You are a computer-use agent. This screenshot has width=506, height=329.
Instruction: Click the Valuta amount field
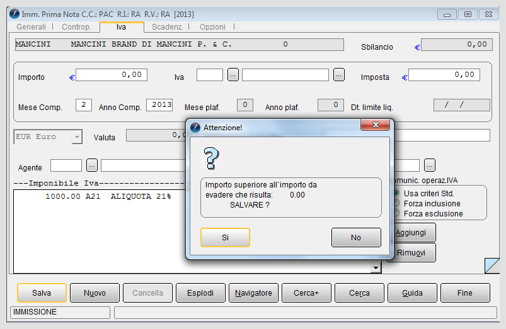[x=156, y=135]
